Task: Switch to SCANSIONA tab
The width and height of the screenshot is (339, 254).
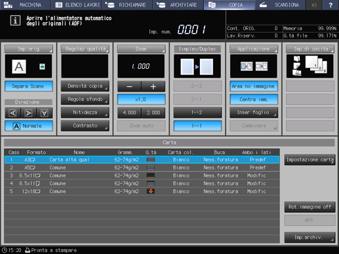Action: (x=280, y=5)
